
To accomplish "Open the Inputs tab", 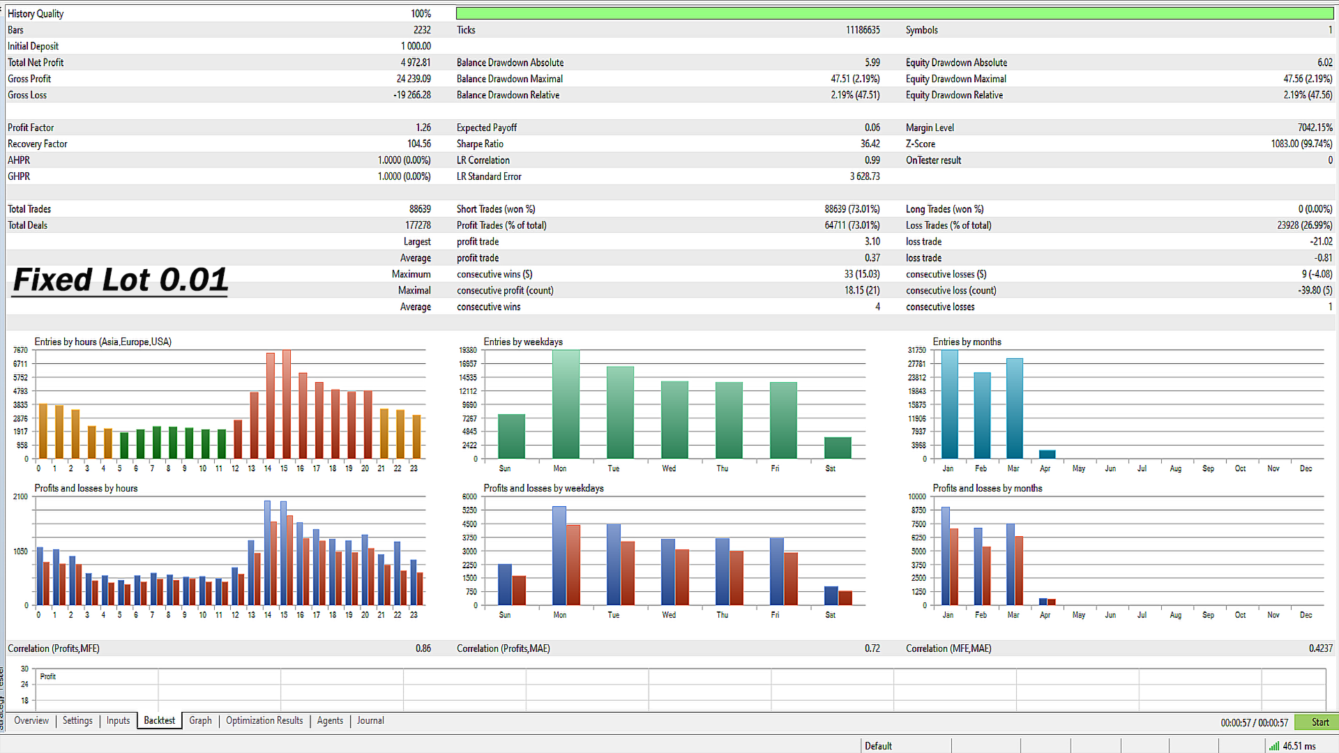I will [118, 721].
